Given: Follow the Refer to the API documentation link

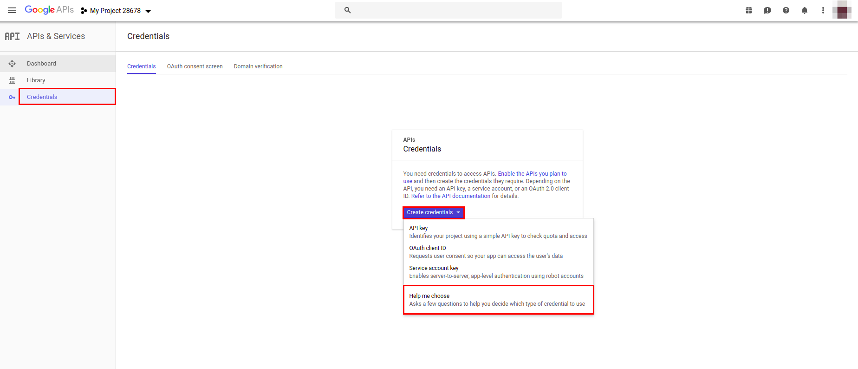Looking at the screenshot, I should (451, 196).
